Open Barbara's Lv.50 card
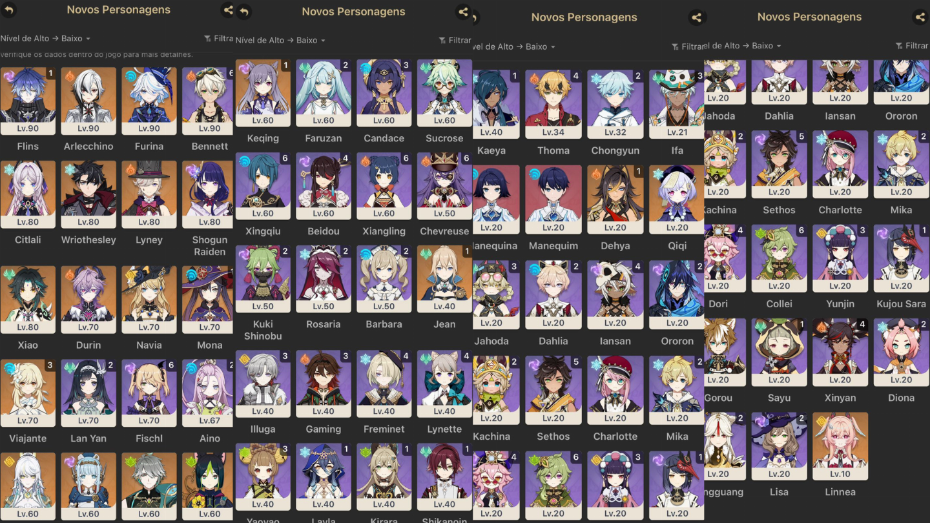Image resolution: width=930 pixels, height=523 pixels. [384, 279]
